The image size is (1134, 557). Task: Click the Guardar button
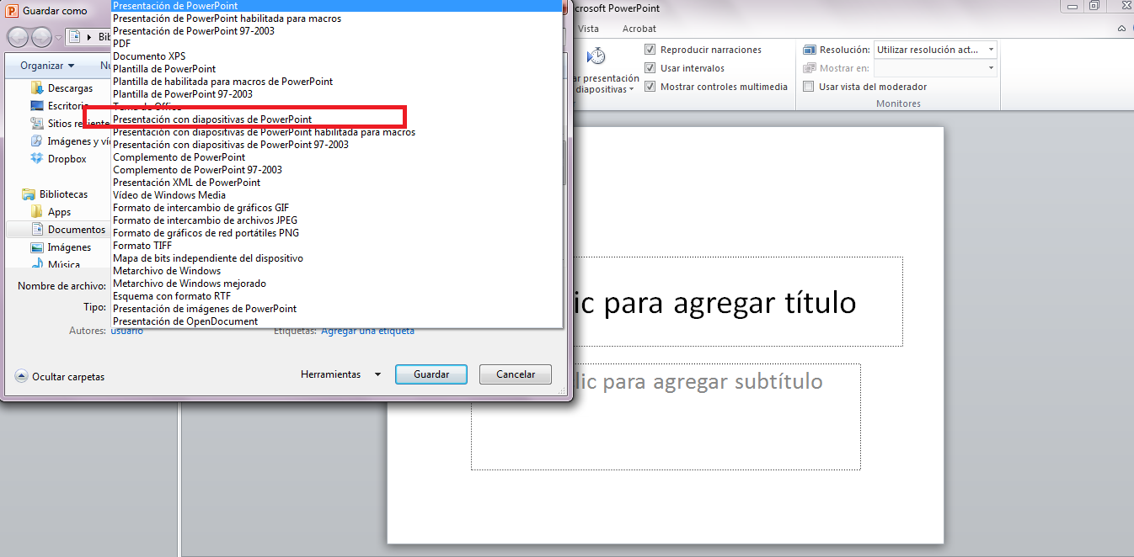pyautogui.click(x=431, y=374)
